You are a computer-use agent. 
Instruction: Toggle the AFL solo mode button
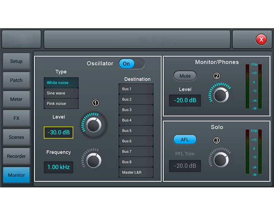pyautogui.click(x=185, y=140)
